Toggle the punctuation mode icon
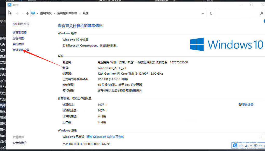This screenshot has width=265, height=151. (251, 145)
